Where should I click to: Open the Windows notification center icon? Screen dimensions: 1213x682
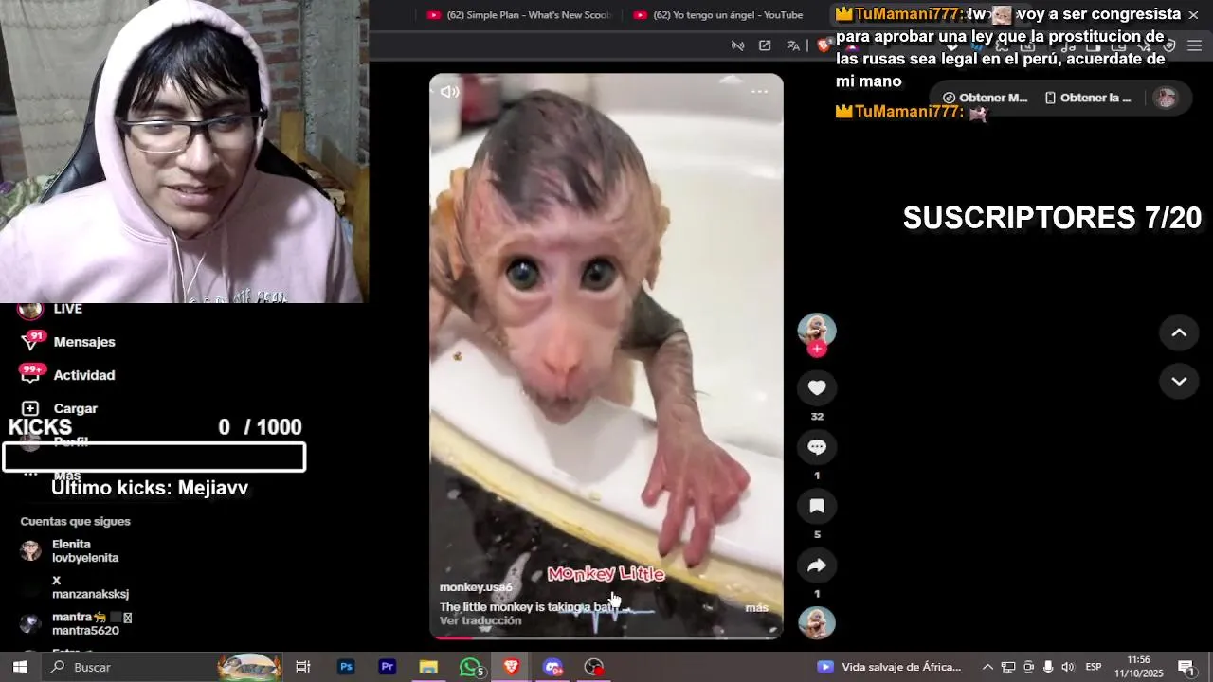1186,667
